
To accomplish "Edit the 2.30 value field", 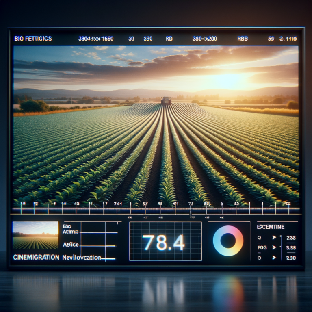I will [291, 258].
